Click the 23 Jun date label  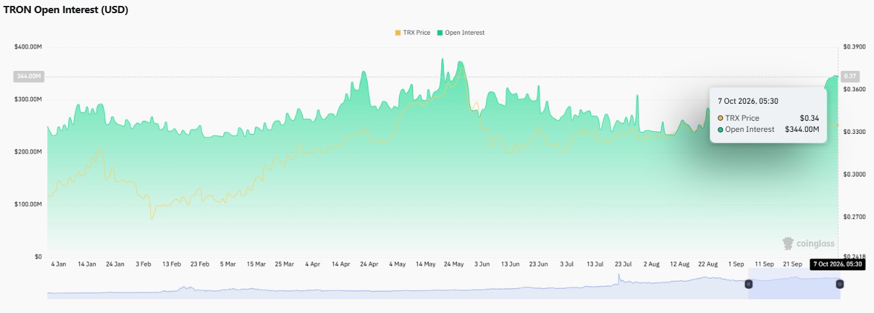click(x=538, y=264)
